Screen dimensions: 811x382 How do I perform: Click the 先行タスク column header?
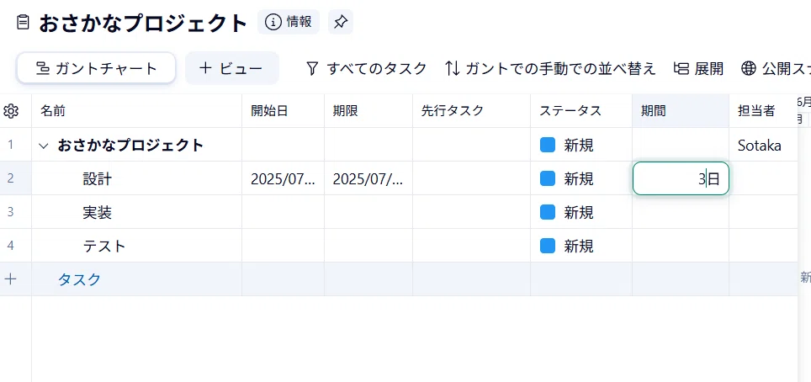point(471,111)
